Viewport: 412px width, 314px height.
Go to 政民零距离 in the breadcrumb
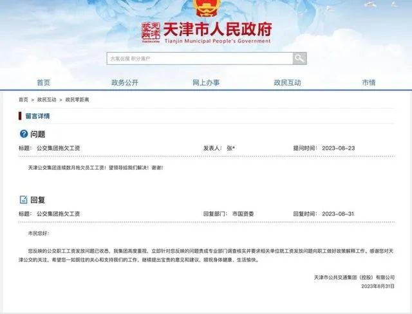[x=77, y=100]
